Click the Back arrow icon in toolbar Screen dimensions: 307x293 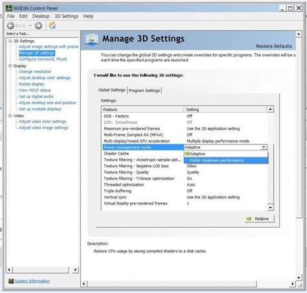coord(10,26)
